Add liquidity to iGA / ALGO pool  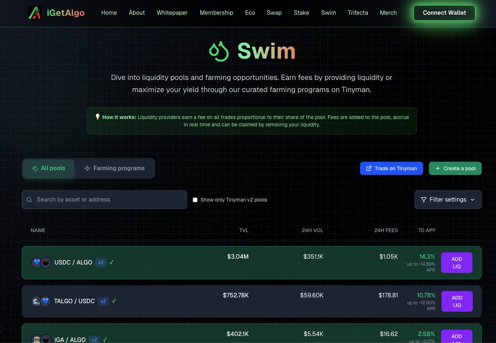click(457, 336)
